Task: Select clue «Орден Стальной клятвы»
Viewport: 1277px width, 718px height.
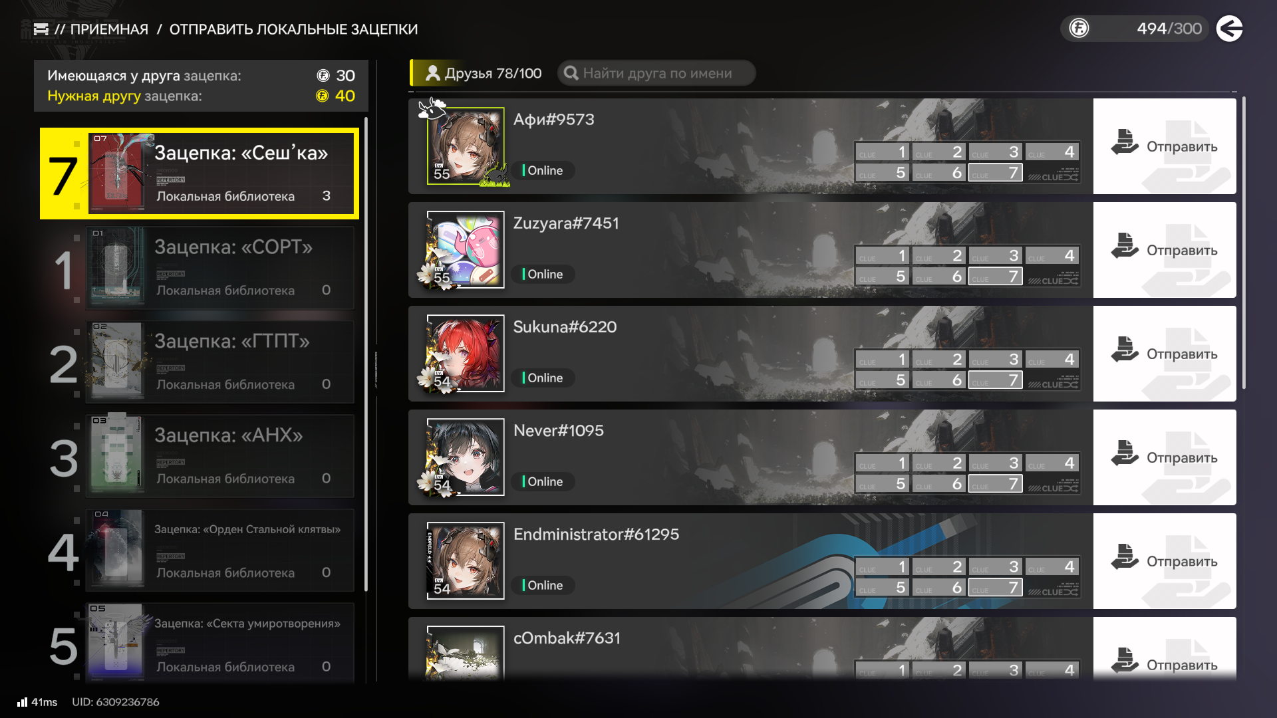Action: (200, 550)
